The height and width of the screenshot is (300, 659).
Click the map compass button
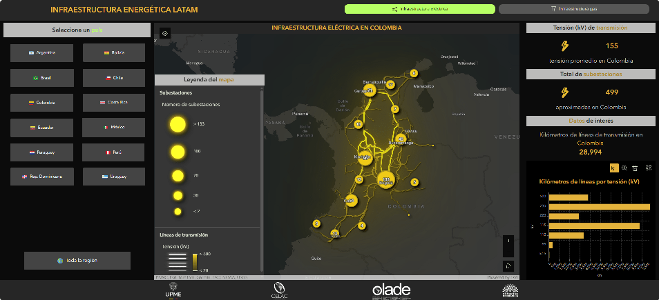(508, 242)
